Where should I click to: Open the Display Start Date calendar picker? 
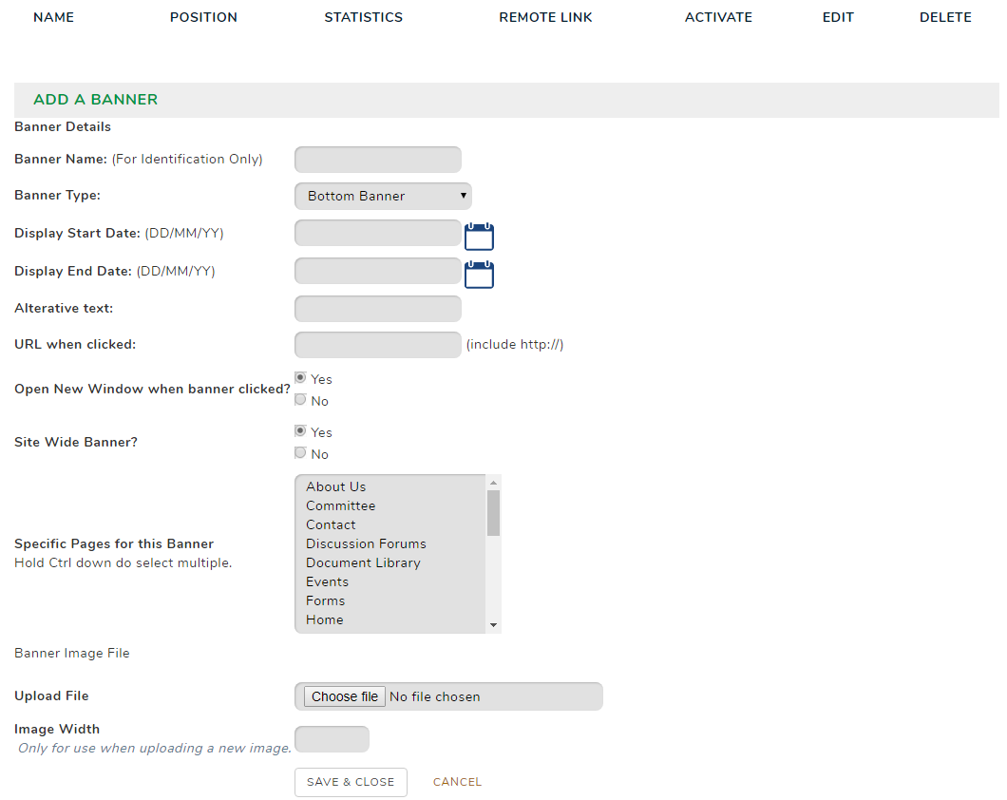pos(479,235)
